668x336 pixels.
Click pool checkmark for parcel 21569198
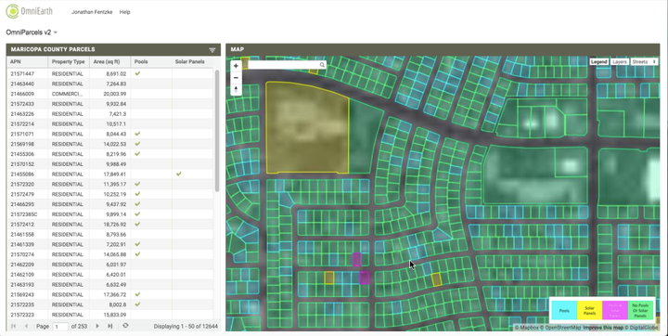point(137,144)
